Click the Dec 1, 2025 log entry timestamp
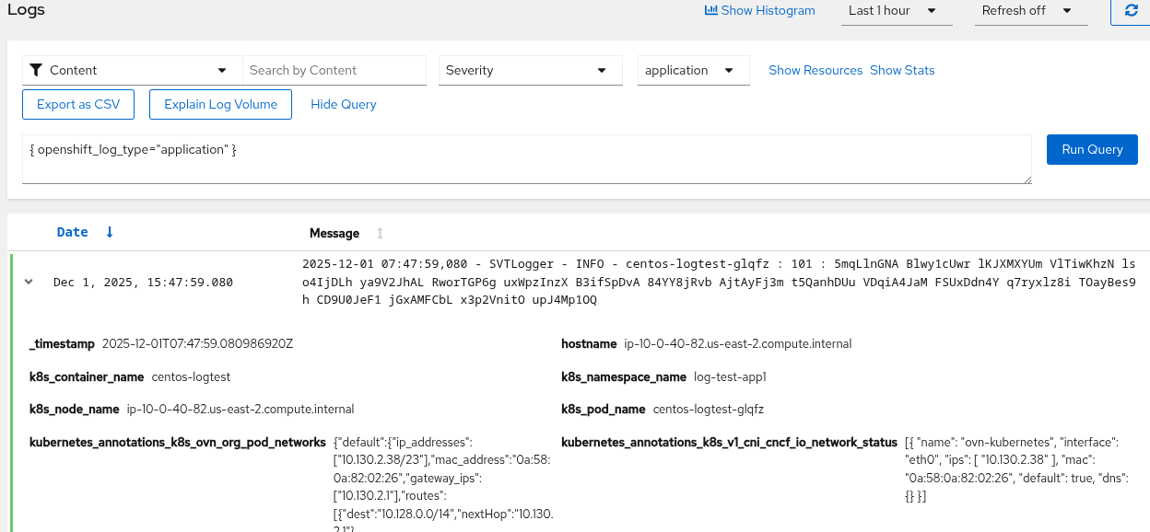Screen dimensions: 1150x532 [143, 282]
